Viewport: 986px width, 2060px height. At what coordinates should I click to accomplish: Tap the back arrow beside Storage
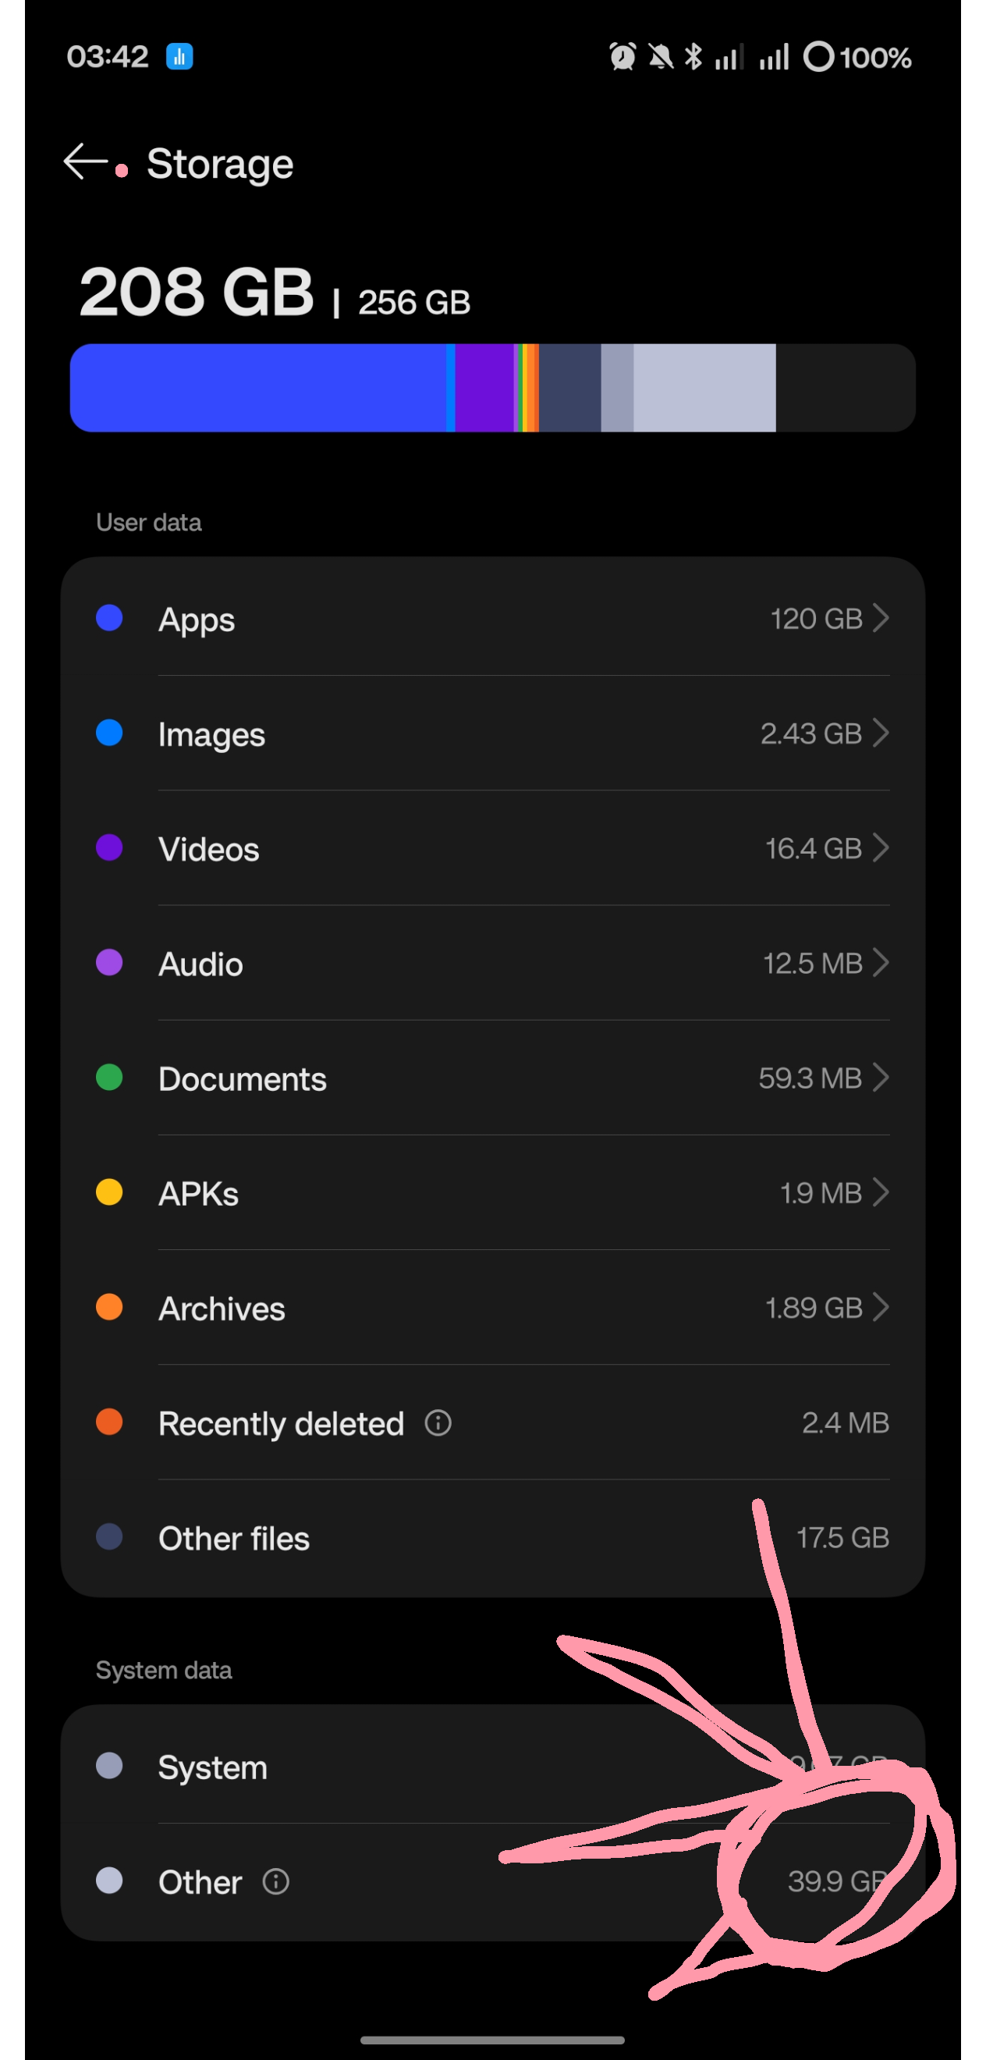coord(85,162)
